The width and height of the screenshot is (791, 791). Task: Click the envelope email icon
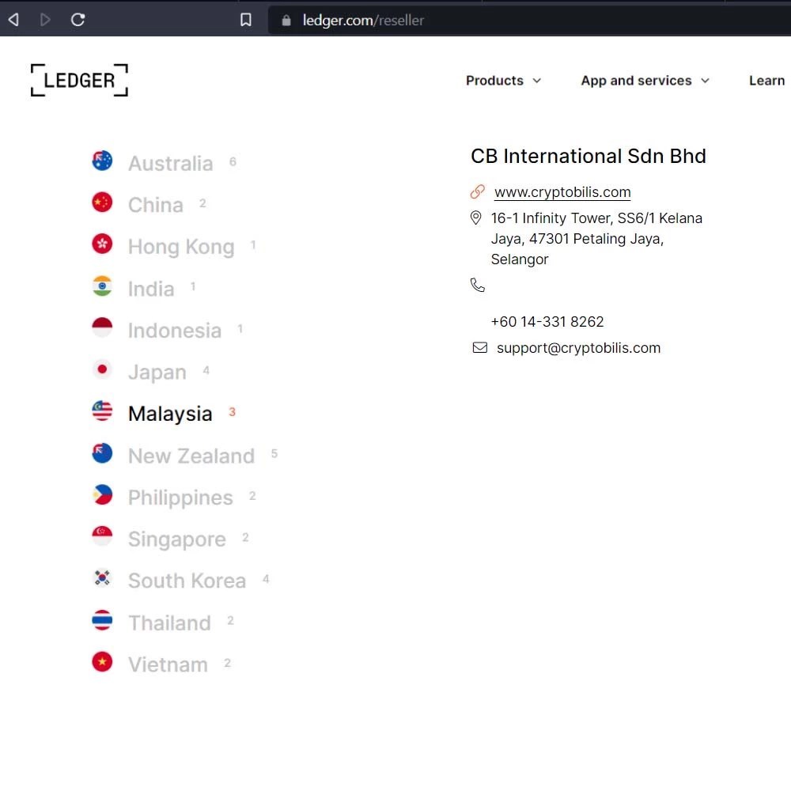480,347
